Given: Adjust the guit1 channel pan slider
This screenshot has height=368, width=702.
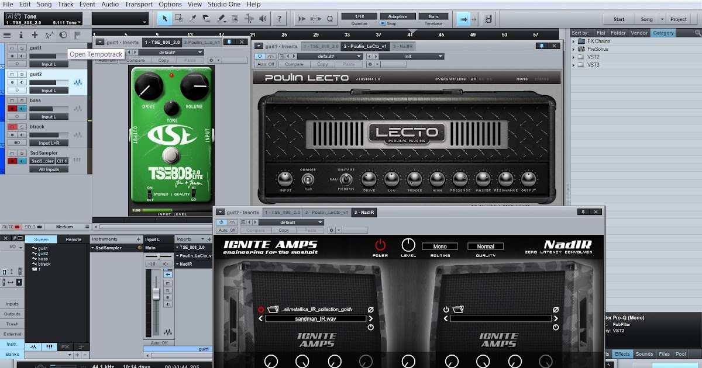Looking at the screenshot, I should click(159, 257).
